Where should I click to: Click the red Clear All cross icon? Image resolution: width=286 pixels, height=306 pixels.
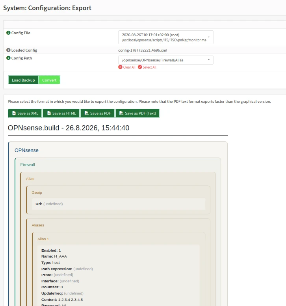(120, 67)
